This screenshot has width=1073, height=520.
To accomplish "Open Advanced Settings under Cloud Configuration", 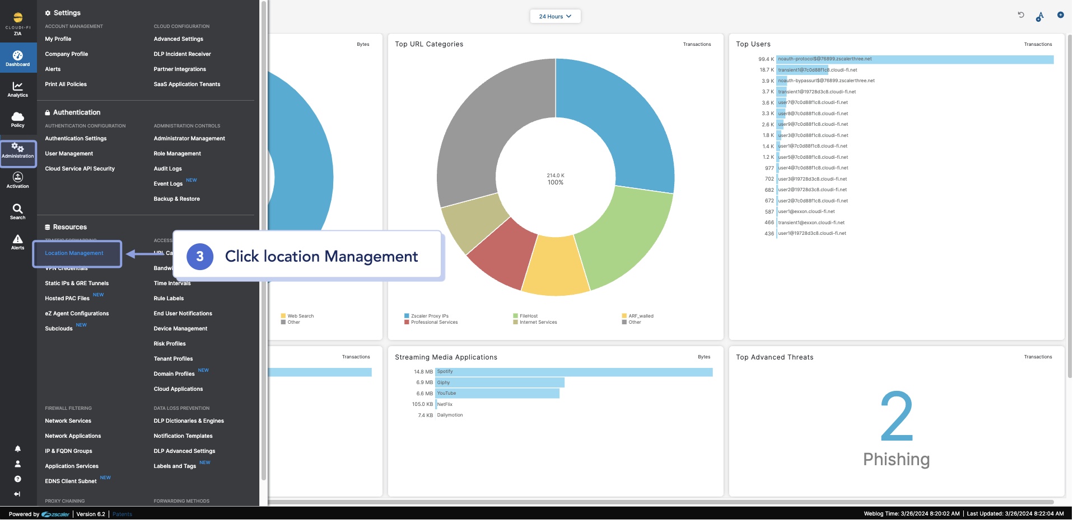I will 178,39.
